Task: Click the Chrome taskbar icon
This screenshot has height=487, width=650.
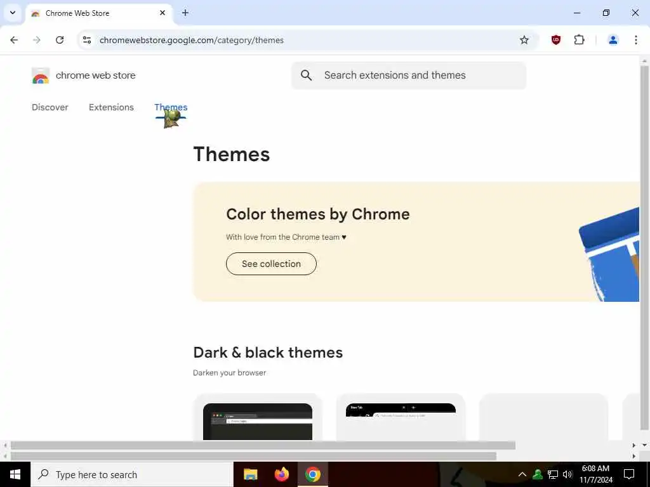Action: point(312,474)
